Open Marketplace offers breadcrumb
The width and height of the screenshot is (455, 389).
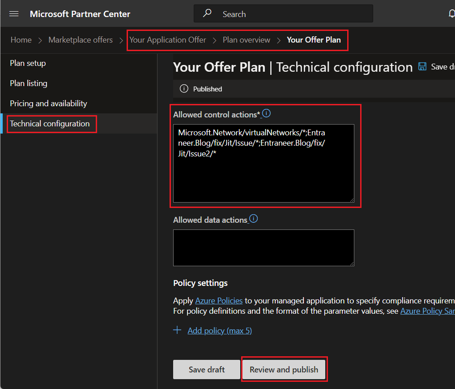pyautogui.click(x=81, y=40)
